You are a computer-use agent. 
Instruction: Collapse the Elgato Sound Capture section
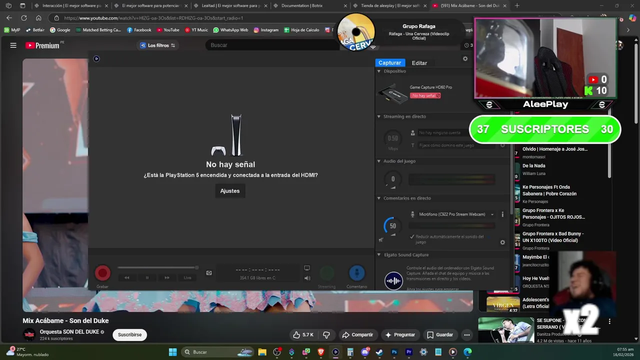point(378,254)
